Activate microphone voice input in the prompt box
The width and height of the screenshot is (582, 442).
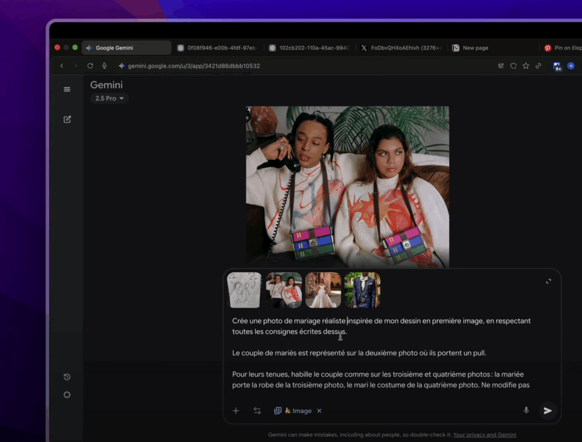pyautogui.click(x=526, y=410)
